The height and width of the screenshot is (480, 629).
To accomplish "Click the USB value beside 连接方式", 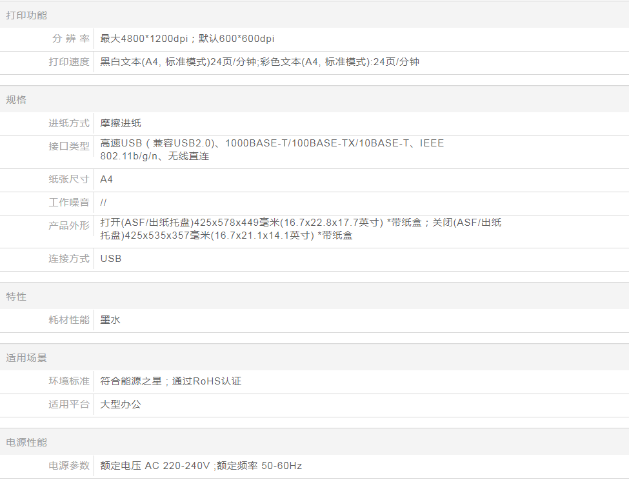I will point(111,259).
